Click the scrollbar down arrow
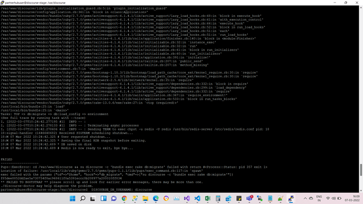Image resolution: width=363 pixels, height=204 pixels. tap(361, 190)
